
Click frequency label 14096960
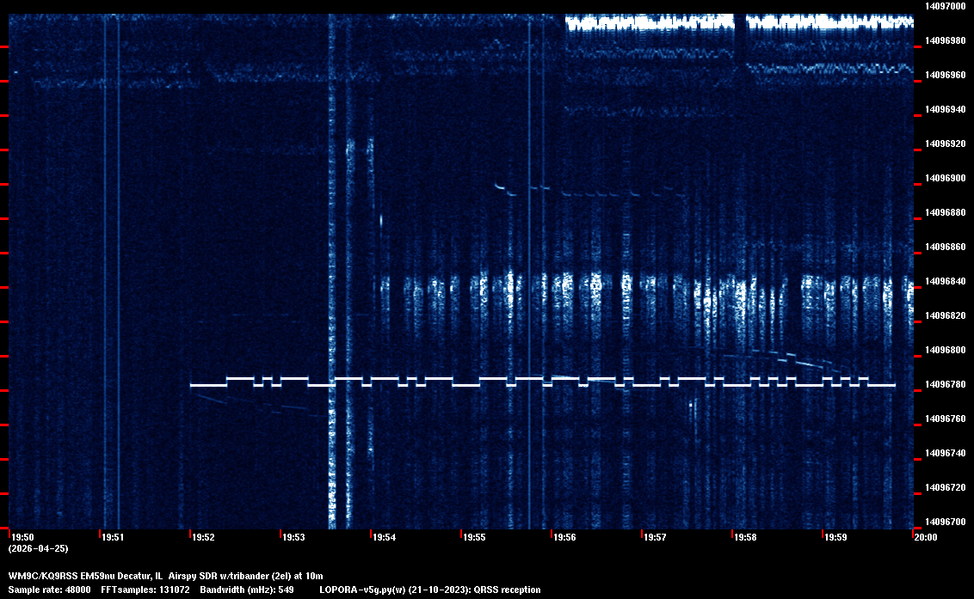[x=946, y=75]
